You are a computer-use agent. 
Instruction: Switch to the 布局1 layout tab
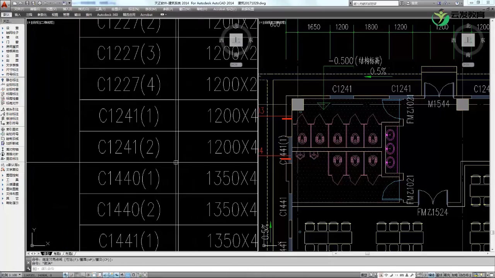click(x=57, y=254)
